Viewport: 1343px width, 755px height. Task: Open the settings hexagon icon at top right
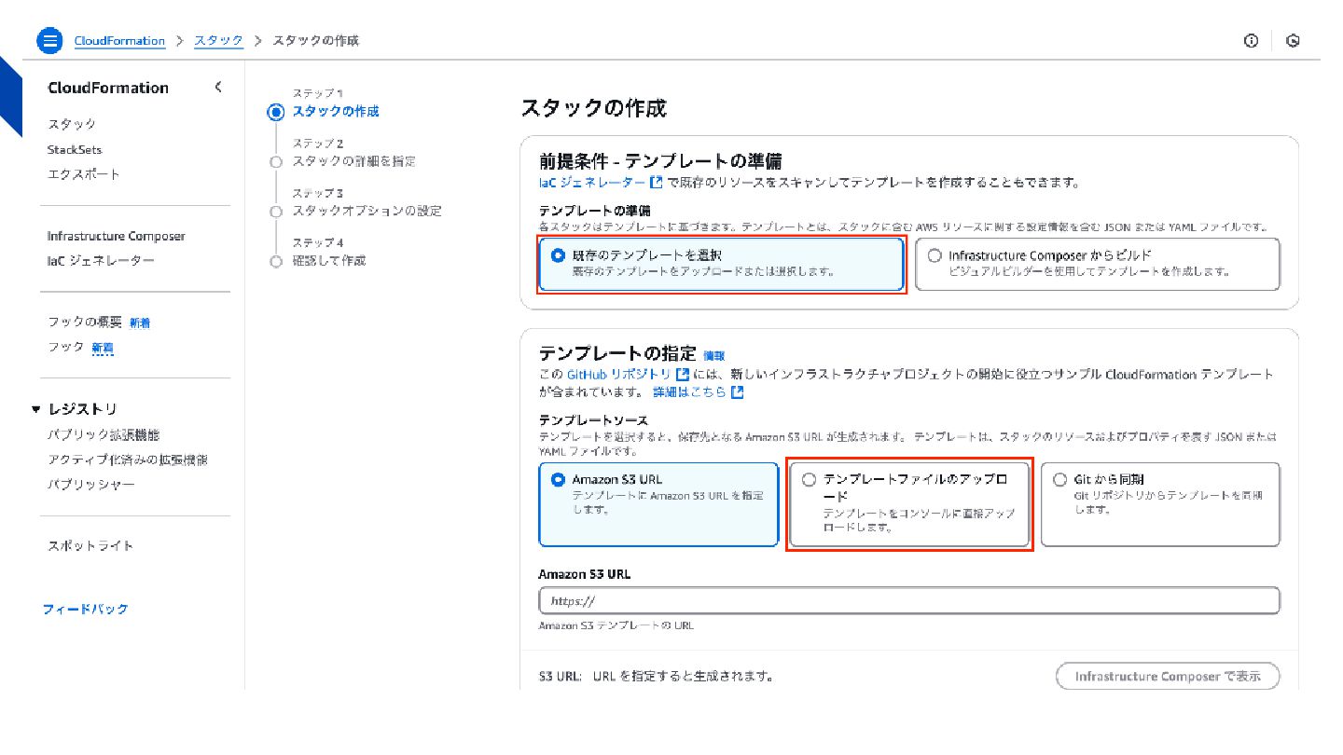1293,41
